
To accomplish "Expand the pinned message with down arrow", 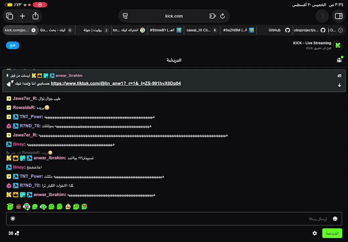I will 340,85.
